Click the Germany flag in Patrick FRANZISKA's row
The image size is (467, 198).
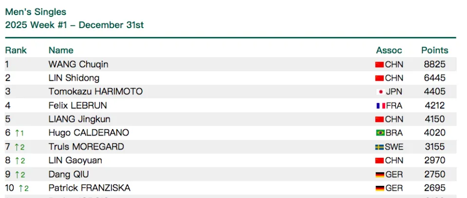click(379, 188)
